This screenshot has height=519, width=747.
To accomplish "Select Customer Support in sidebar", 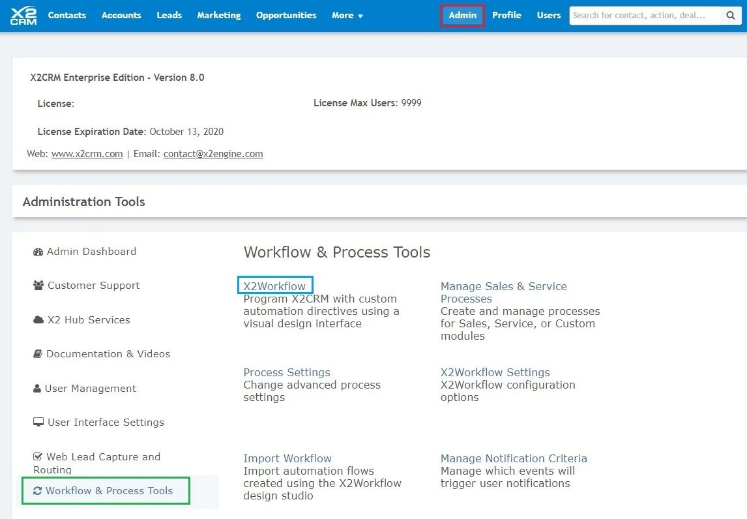I will pyautogui.click(x=86, y=286).
